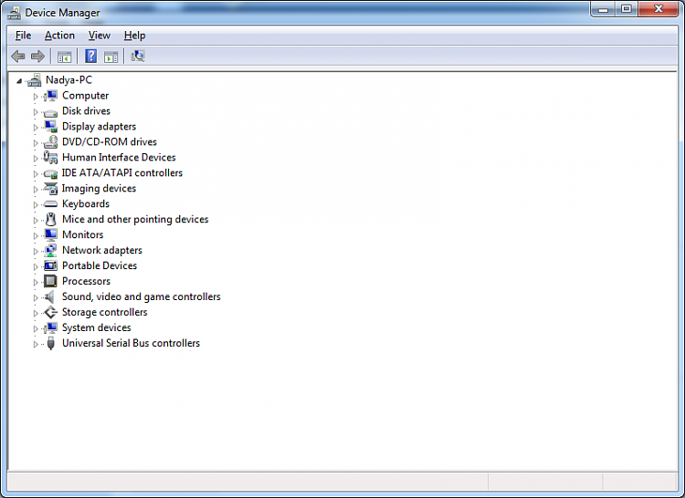The image size is (685, 498).
Task: Click the Computer category icon
Action: [50, 96]
